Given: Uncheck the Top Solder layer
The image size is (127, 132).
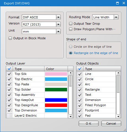Looking at the screenshot, I should point(9,89).
